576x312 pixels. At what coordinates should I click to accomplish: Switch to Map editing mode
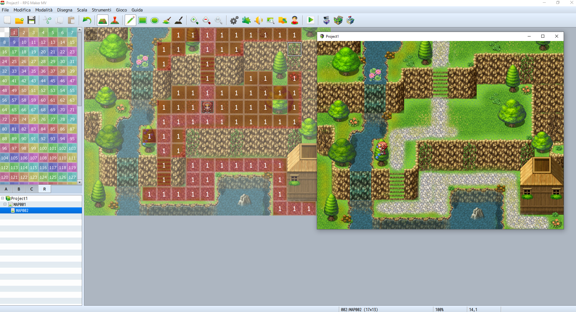coord(103,20)
